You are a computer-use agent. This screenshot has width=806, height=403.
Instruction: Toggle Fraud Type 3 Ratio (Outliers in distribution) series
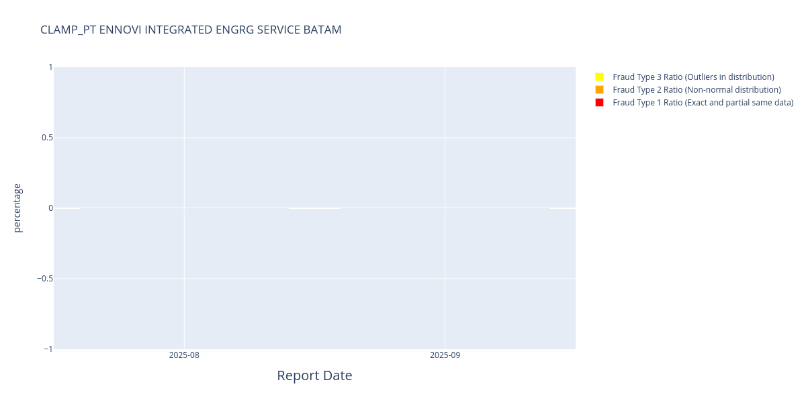coord(693,77)
